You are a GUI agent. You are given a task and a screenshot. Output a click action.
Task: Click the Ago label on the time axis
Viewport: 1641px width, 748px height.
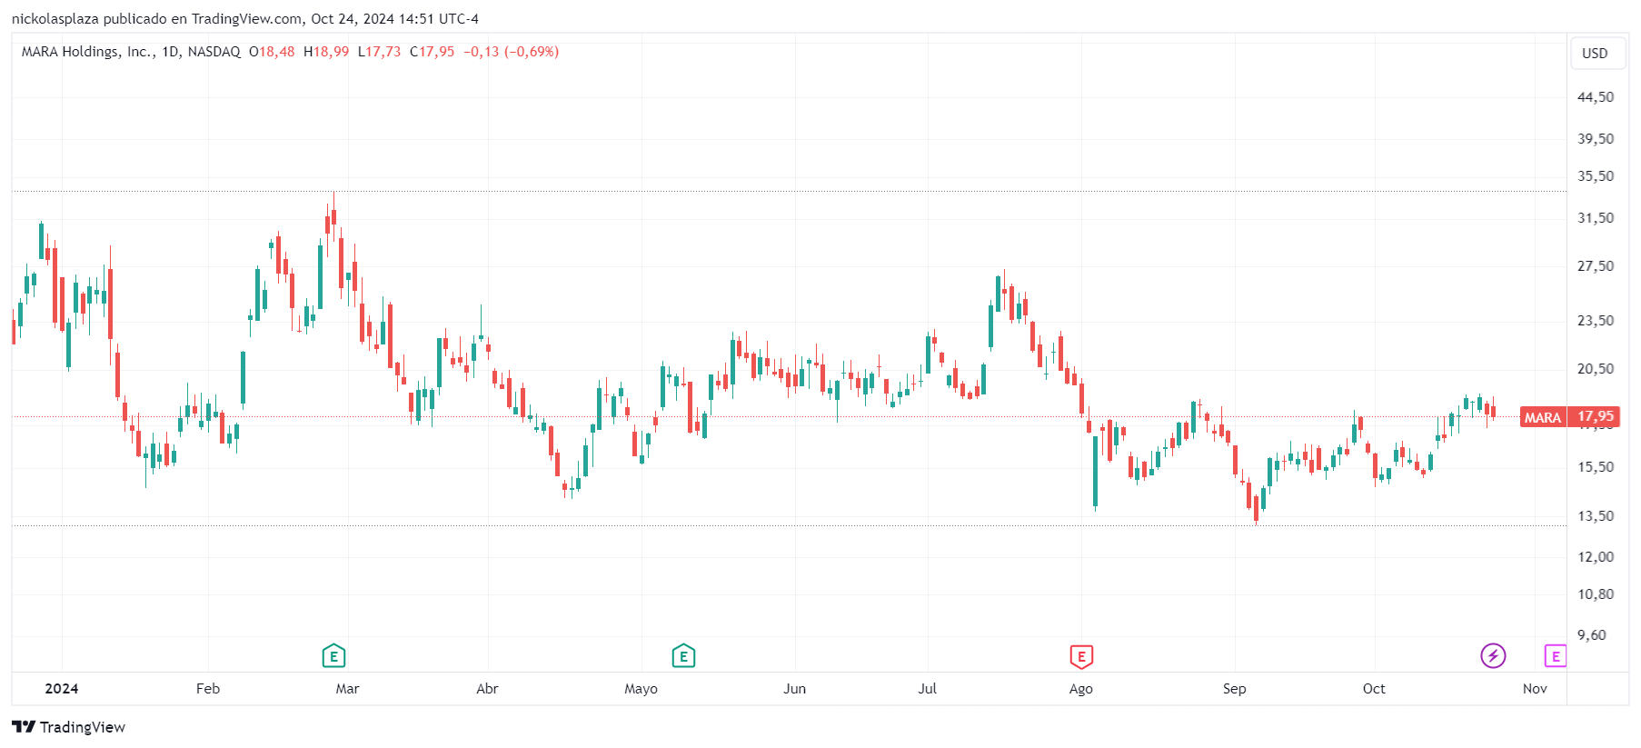1081,689
